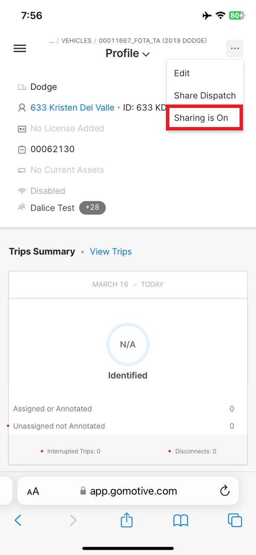Open the March 16 - Today date range
The width and height of the screenshot is (256, 555).
tap(128, 284)
